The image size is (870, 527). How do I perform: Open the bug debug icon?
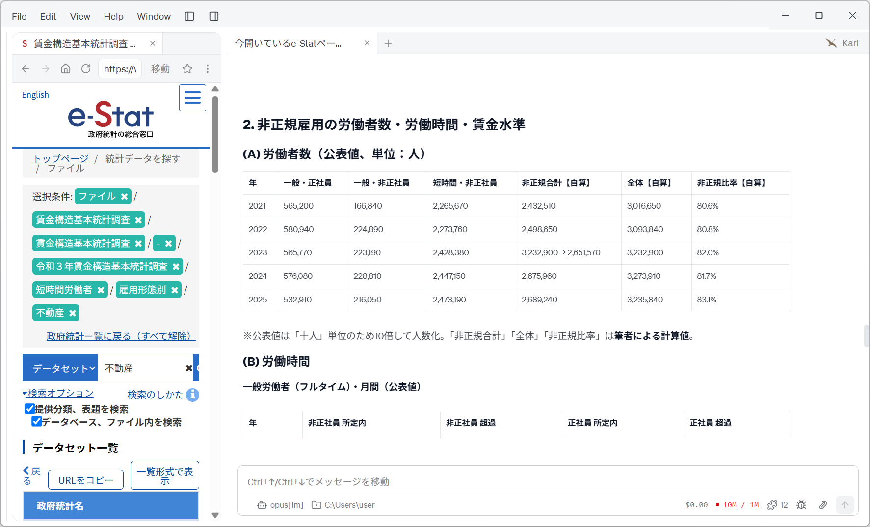coord(801,505)
